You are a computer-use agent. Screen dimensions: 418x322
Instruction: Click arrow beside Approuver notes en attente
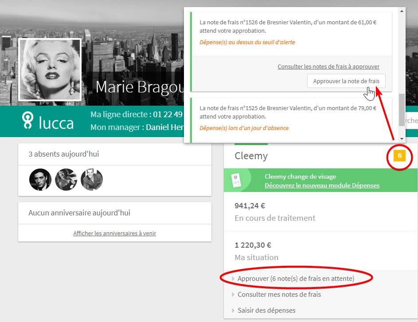coord(233,279)
